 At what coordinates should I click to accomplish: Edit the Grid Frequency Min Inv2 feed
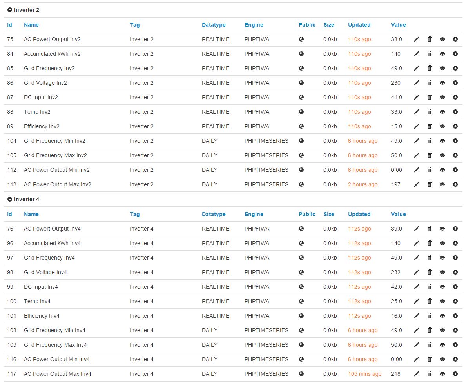tap(417, 141)
